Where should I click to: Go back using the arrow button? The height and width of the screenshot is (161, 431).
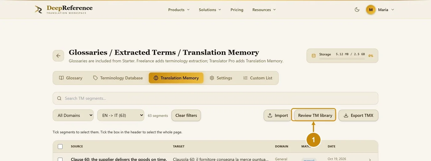[x=58, y=56]
